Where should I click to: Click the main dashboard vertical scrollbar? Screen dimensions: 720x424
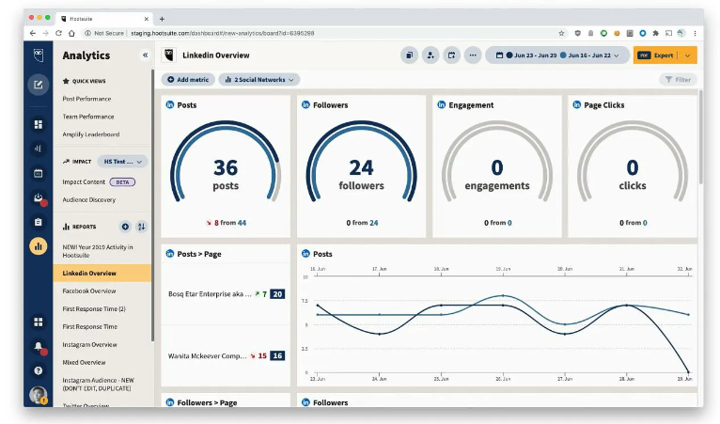(700, 137)
